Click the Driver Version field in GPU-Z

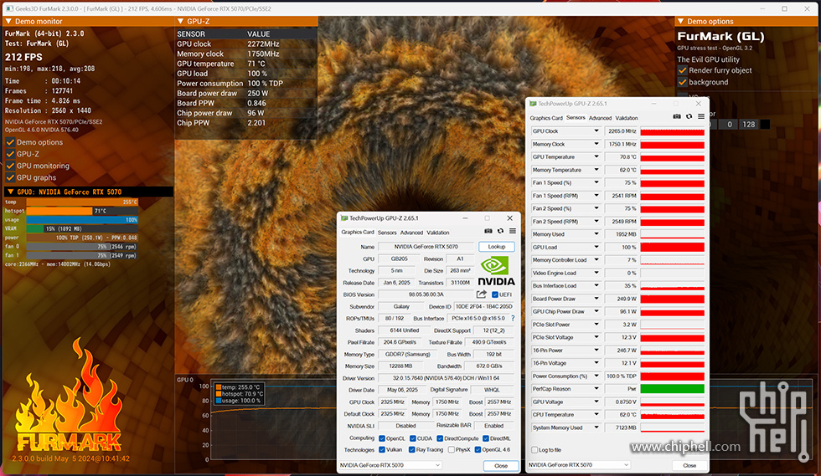click(446, 378)
